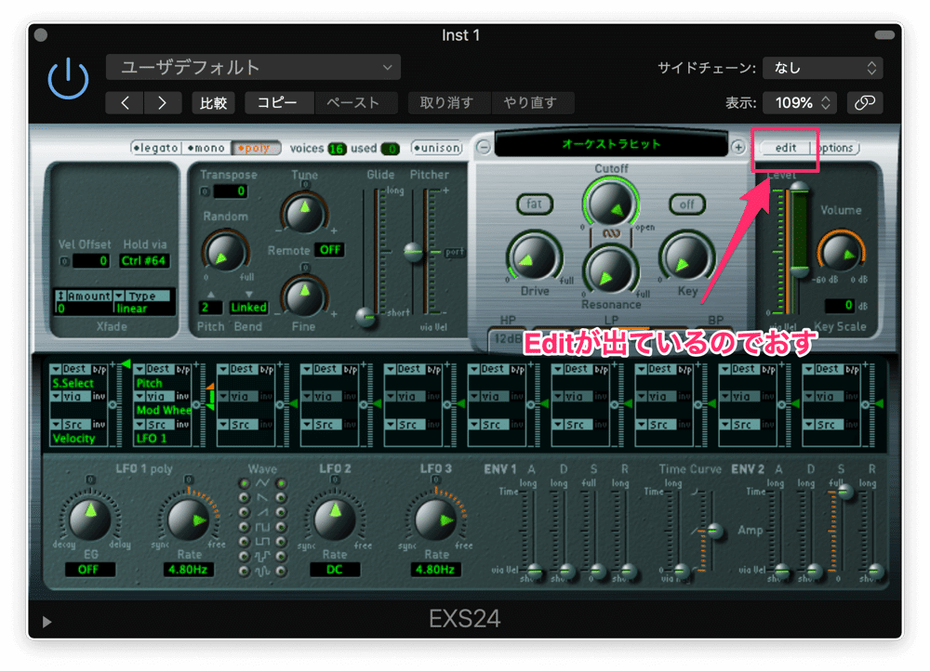Select the square LFO waveform

point(262,527)
